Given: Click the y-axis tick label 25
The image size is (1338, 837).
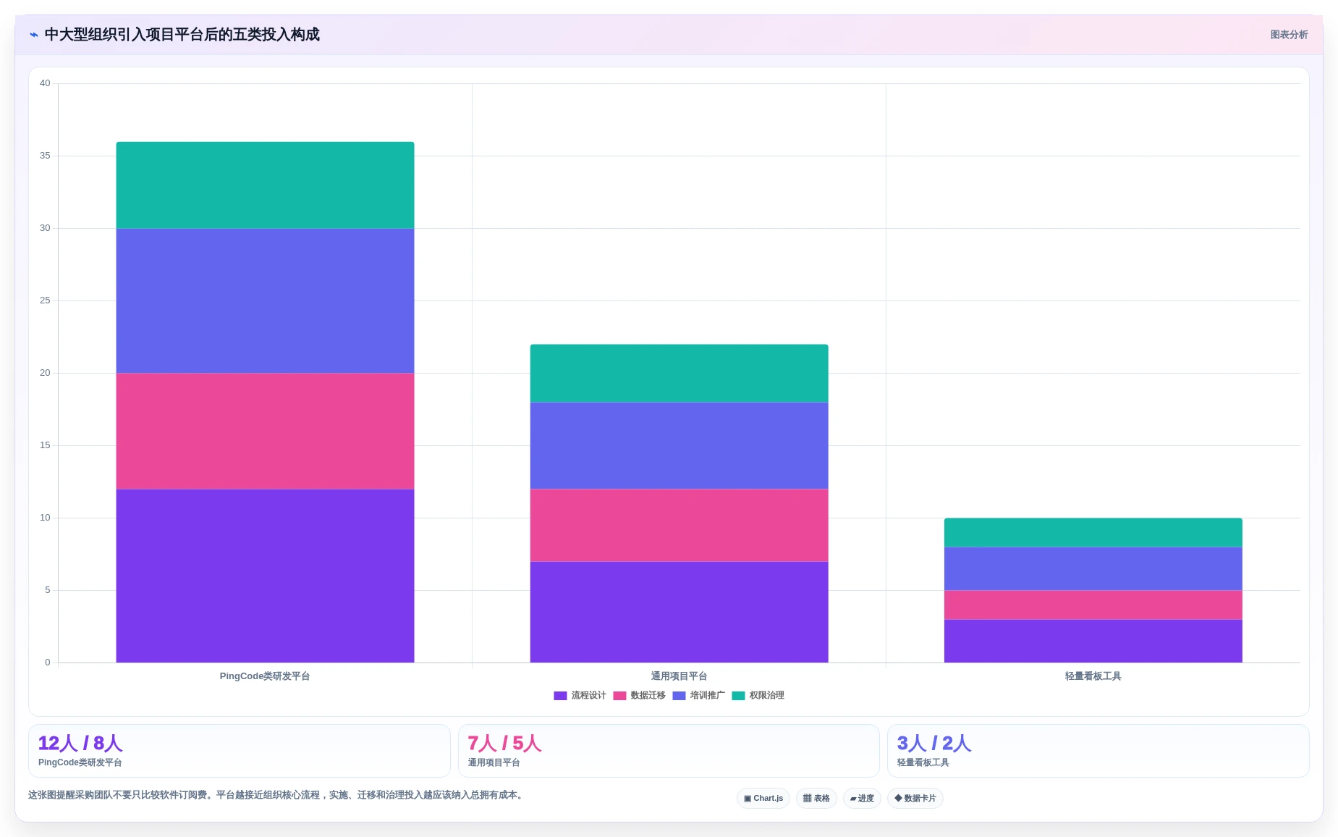Looking at the screenshot, I should pos(45,300).
